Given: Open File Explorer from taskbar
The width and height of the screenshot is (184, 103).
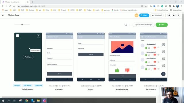Looking at the screenshot, I should (38, 100).
